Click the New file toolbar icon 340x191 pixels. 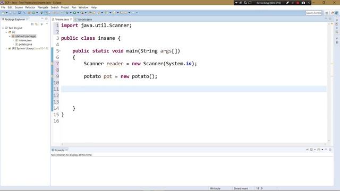click(x=3, y=13)
